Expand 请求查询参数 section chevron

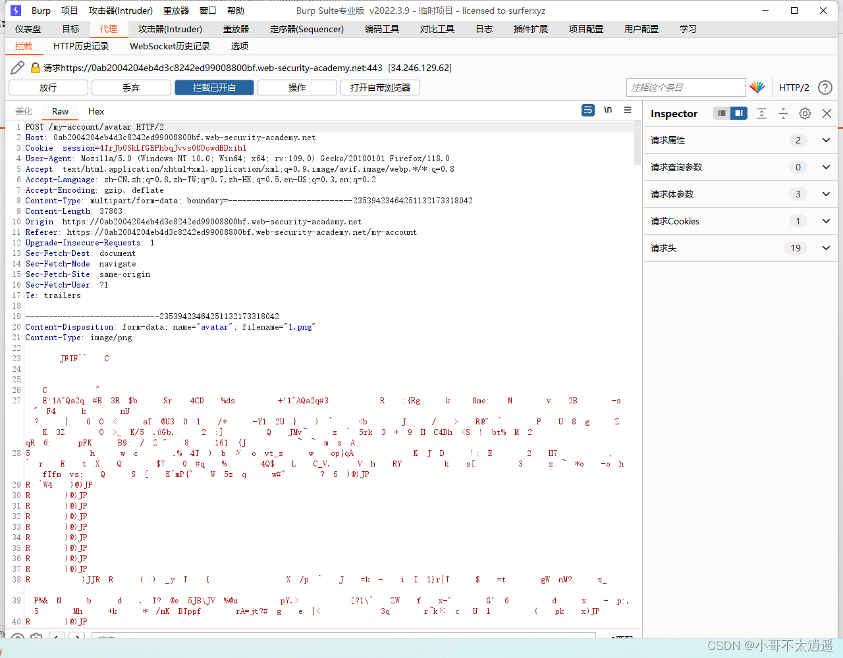[826, 167]
